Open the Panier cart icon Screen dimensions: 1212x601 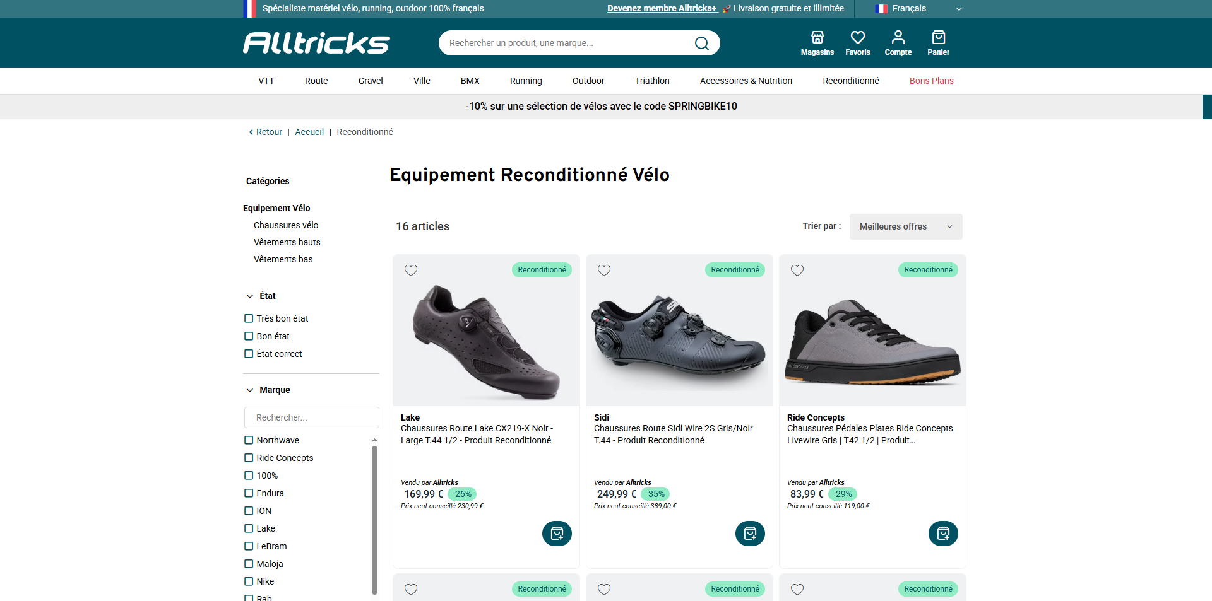(x=938, y=43)
